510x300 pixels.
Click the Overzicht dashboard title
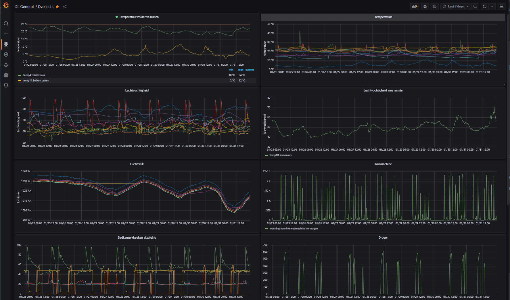tap(46, 7)
